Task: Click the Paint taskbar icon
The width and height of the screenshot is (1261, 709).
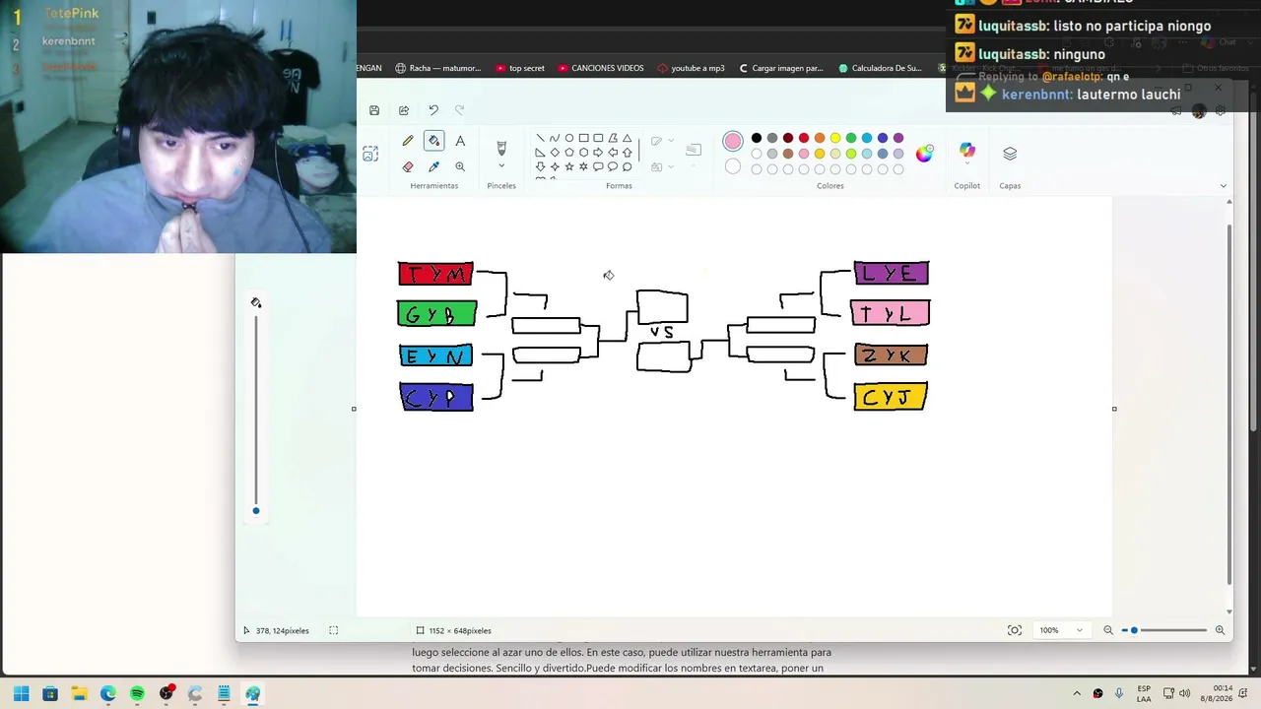Action: 253,694
